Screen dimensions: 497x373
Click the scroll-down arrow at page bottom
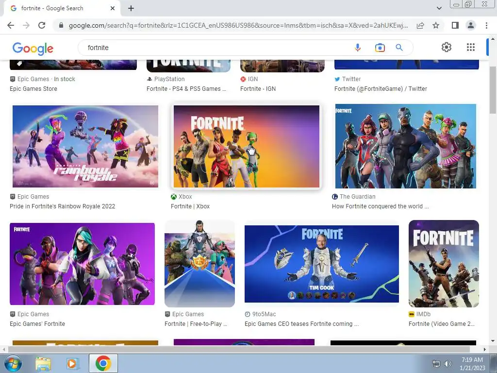pos(493,341)
